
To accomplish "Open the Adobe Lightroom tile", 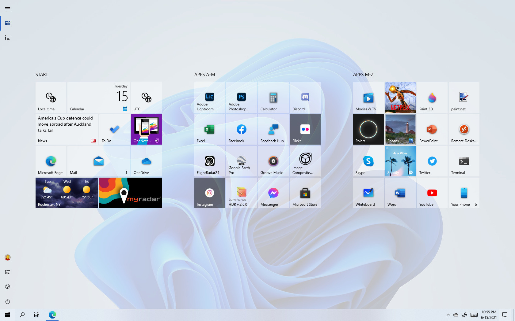I will 210,98.
